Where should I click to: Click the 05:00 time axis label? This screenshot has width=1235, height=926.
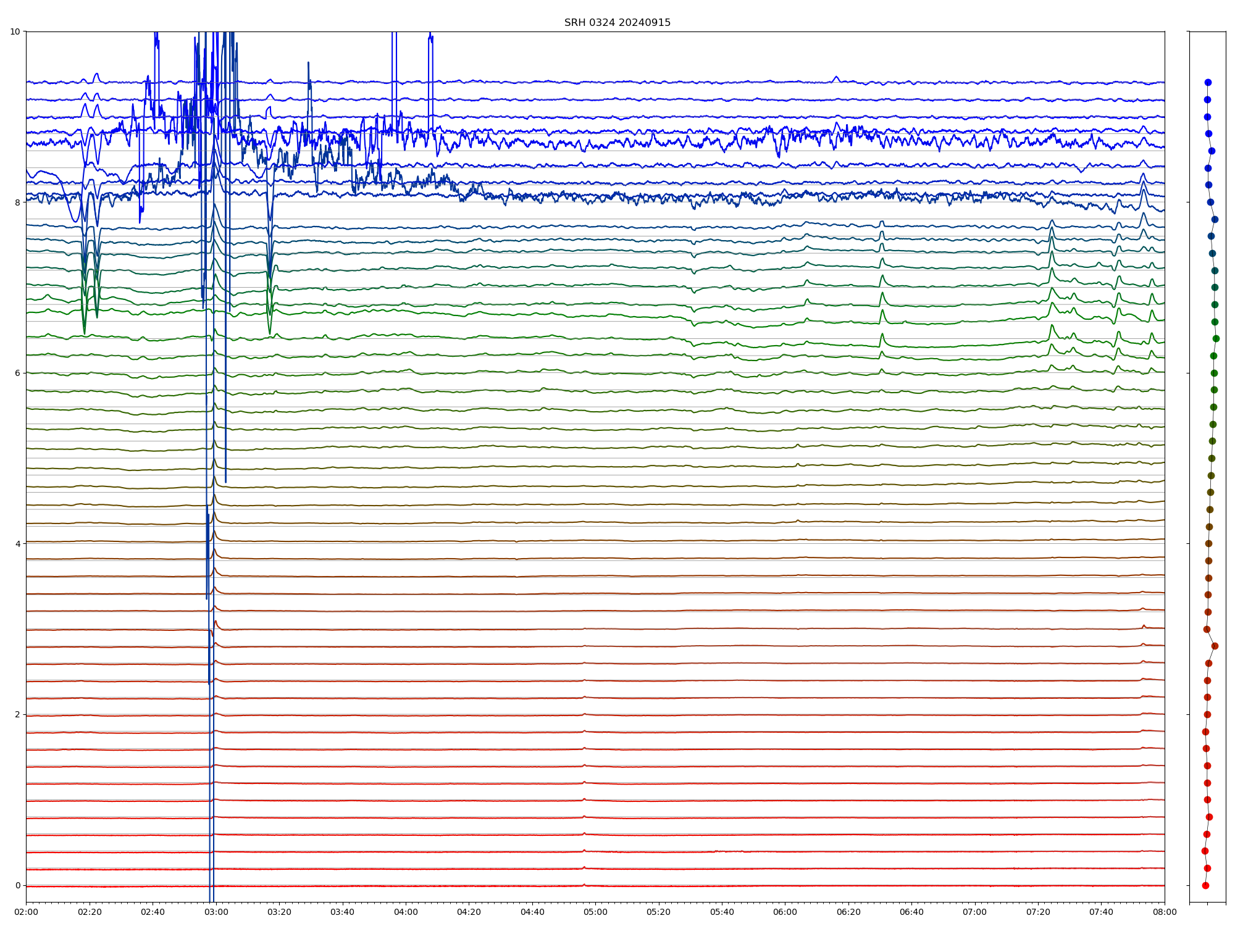click(595, 912)
